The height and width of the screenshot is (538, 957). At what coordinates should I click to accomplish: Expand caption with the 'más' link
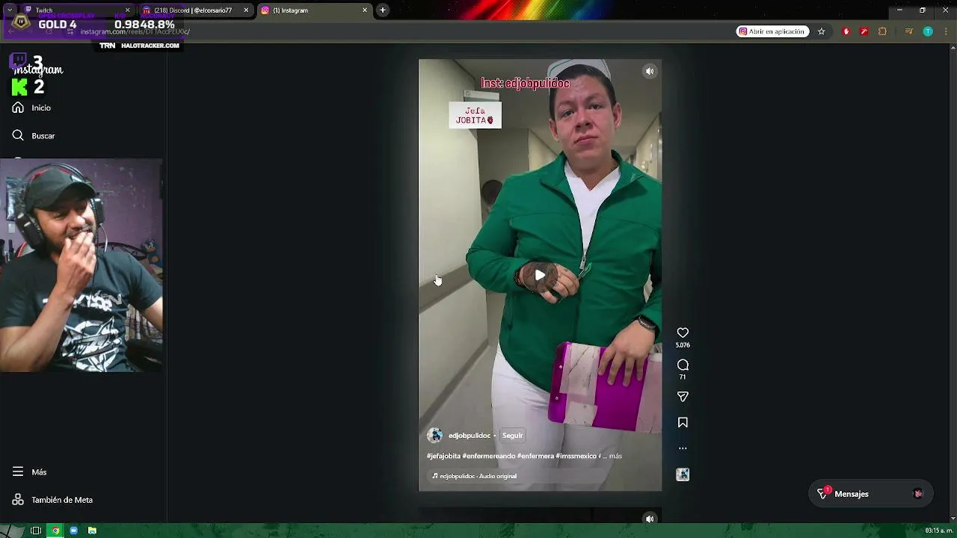pyautogui.click(x=615, y=456)
